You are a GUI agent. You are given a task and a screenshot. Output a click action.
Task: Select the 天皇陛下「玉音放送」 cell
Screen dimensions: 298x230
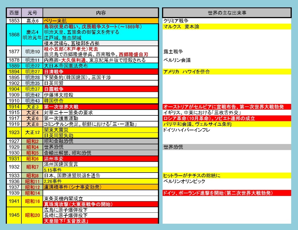pos(101,221)
